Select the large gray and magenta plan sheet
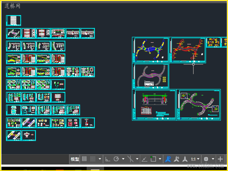 point(150,76)
